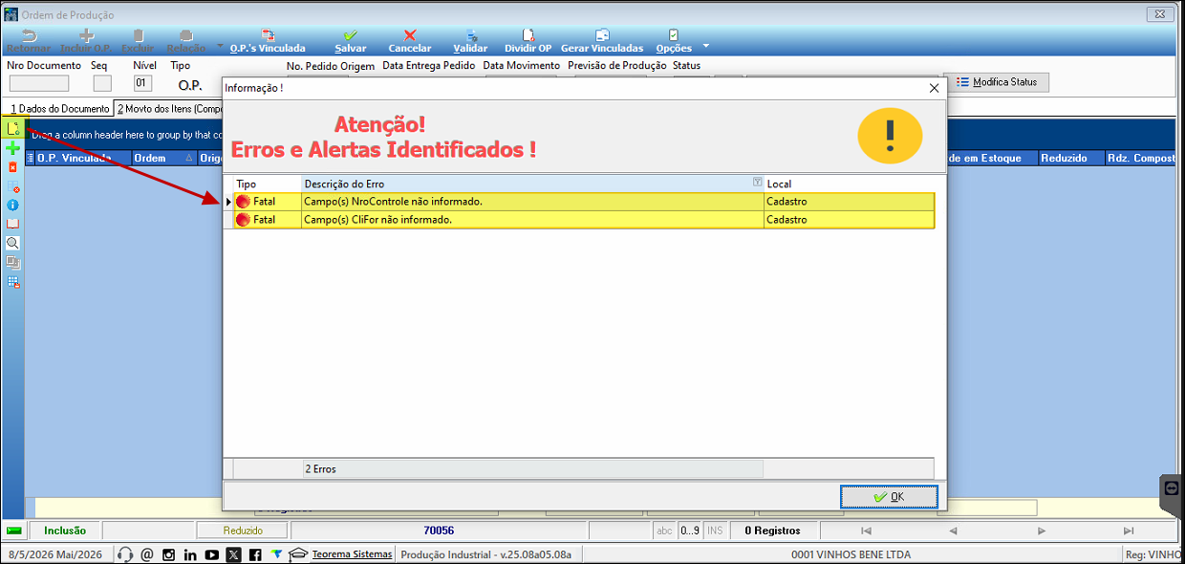The height and width of the screenshot is (564, 1185).
Task: Expand the dropdown arrow next to Relação
Action: click(220, 45)
